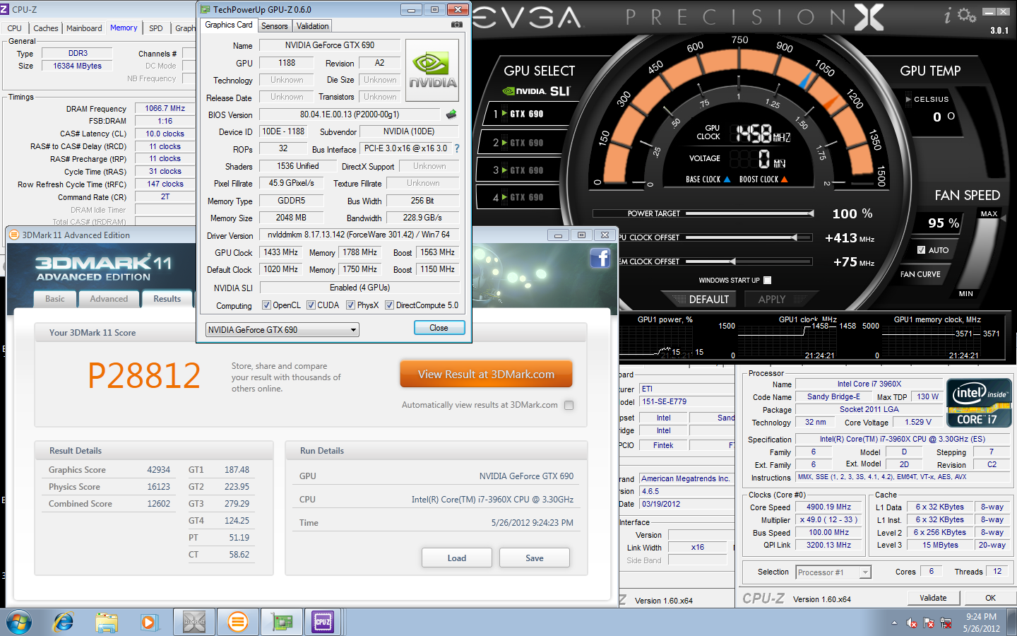This screenshot has height=636, width=1017.
Task: Enable automatically view results at 3DMark.com
Action: [569, 405]
